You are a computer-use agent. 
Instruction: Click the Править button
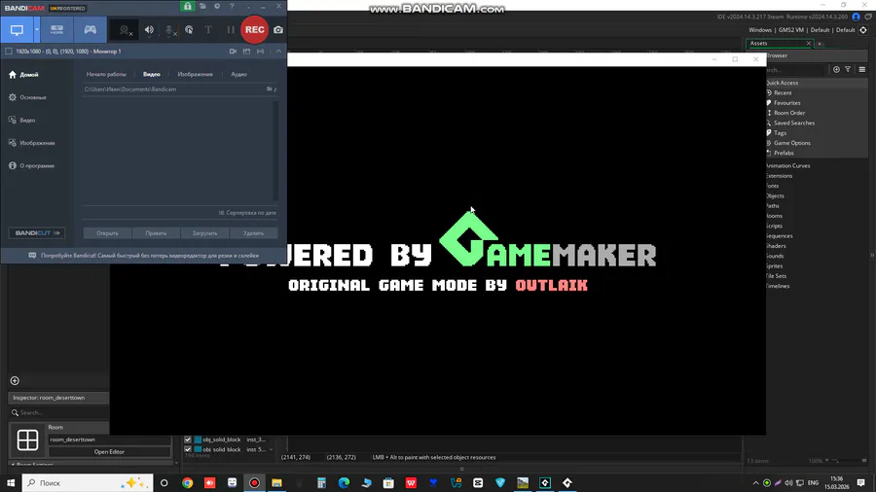pyautogui.click(x=156, y=233)
